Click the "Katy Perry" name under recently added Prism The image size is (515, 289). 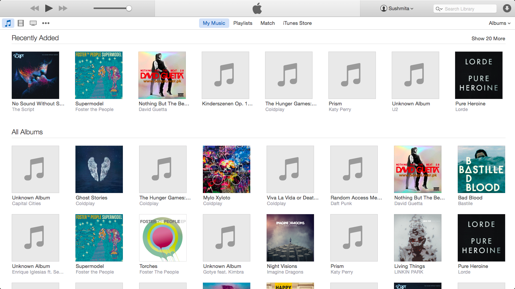click(x=340, y=110)
